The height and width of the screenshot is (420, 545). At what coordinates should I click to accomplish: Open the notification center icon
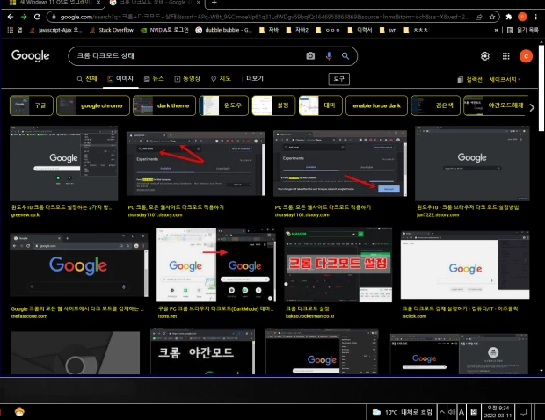pyautogui.click(x=523, y=412)
